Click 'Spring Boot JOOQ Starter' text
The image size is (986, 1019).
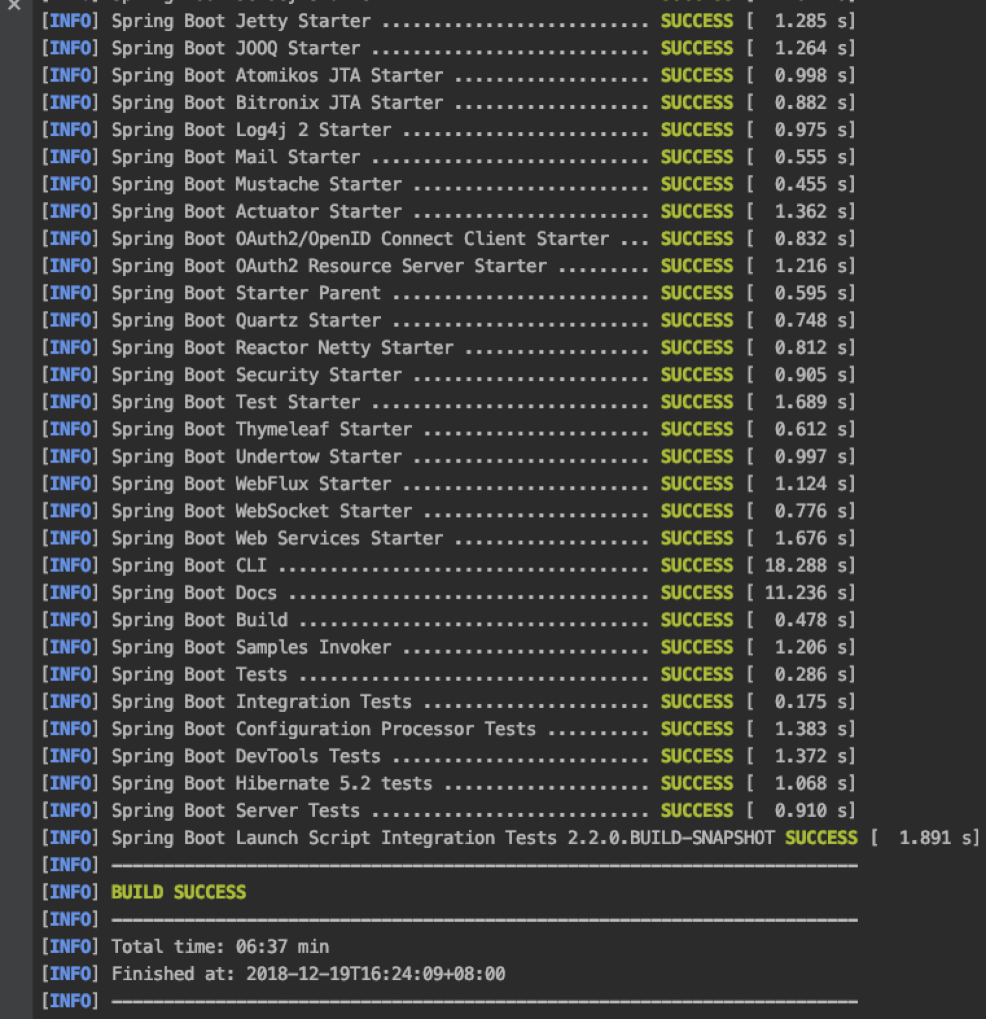[x=236, y=49]
